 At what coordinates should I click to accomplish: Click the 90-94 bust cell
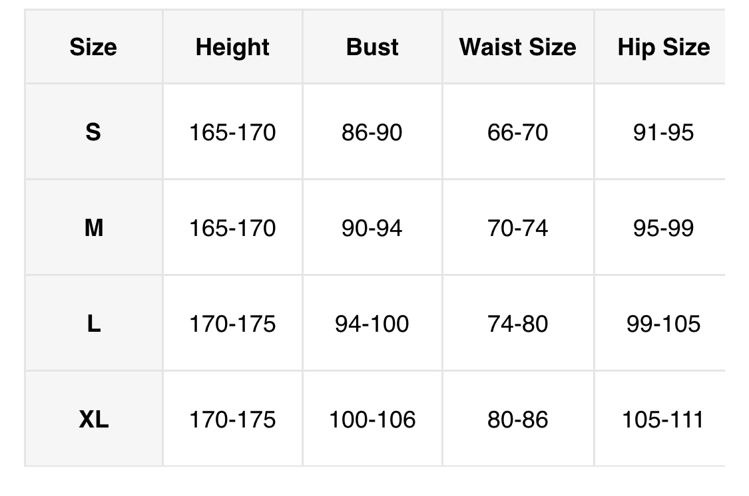click(372, 228)
